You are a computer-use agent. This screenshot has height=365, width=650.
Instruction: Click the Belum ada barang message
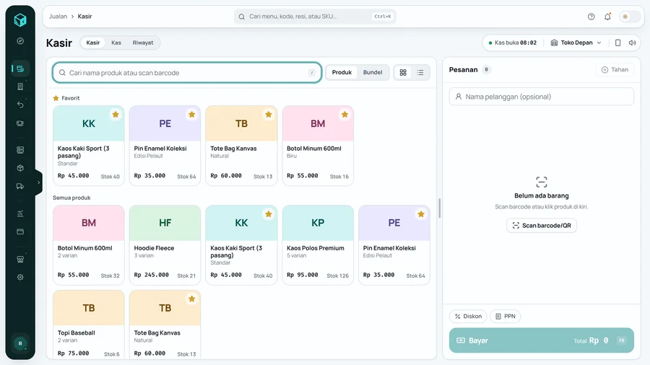click(542, 195)
